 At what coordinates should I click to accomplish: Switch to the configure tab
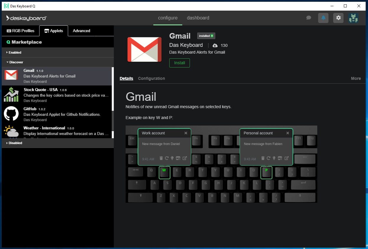click(168, 18)
